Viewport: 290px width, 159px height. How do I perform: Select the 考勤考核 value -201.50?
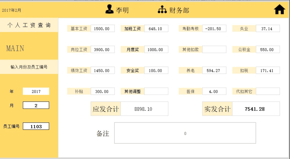(214, 29)
